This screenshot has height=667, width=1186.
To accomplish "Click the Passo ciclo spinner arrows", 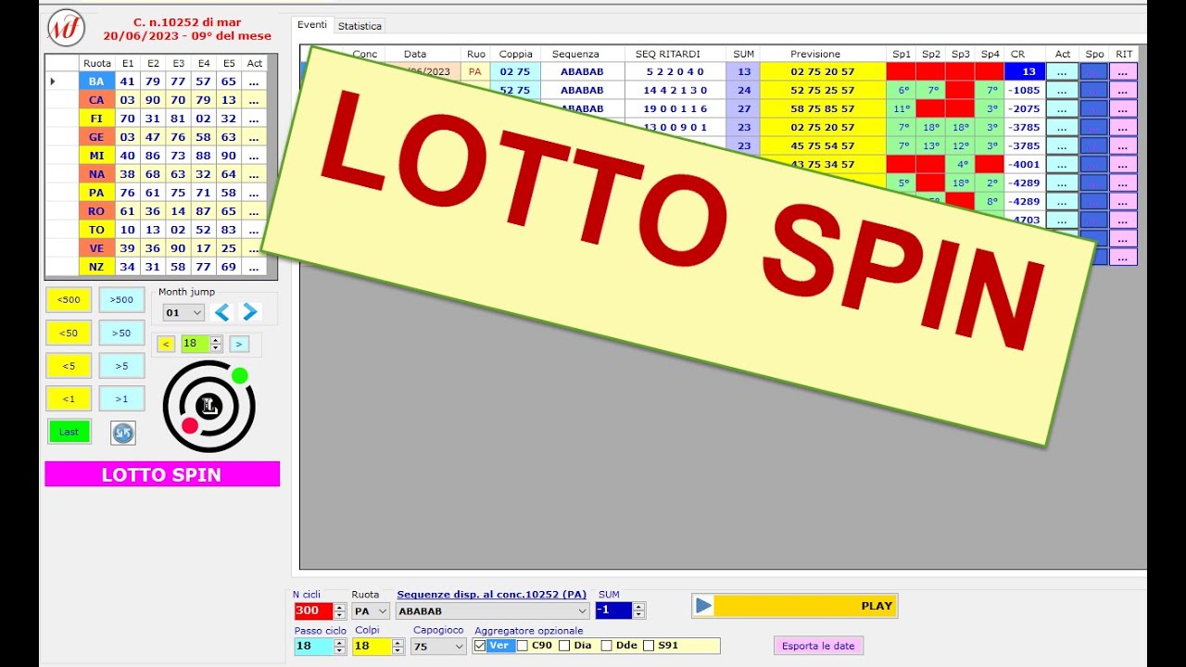I will [x=339, y=647].
